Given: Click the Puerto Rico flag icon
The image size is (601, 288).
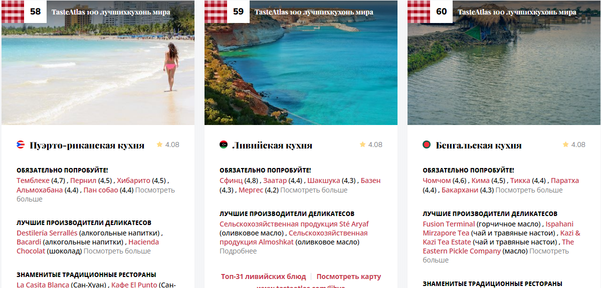Looking at the screenshot, I should coord(21,144).
